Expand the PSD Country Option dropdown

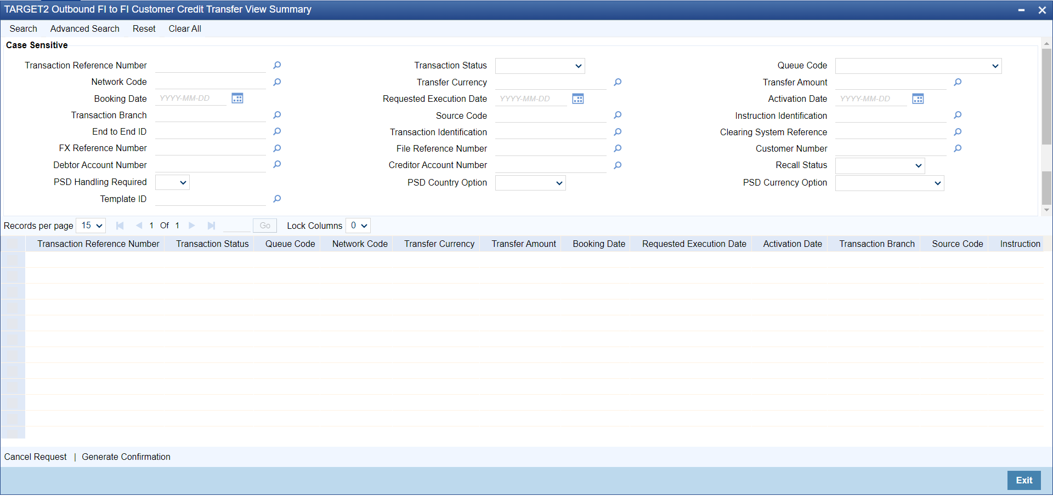click(x=530, y=183)
